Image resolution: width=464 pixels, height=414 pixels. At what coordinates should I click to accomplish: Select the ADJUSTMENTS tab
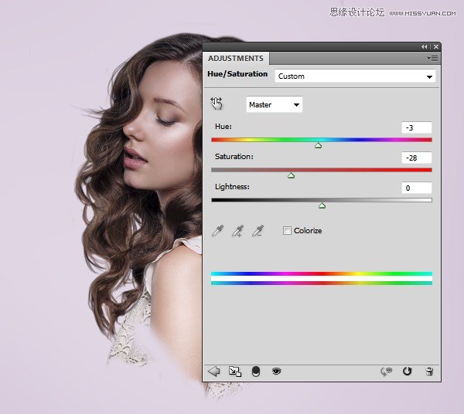pyautogui.click(x=236, y=58)
